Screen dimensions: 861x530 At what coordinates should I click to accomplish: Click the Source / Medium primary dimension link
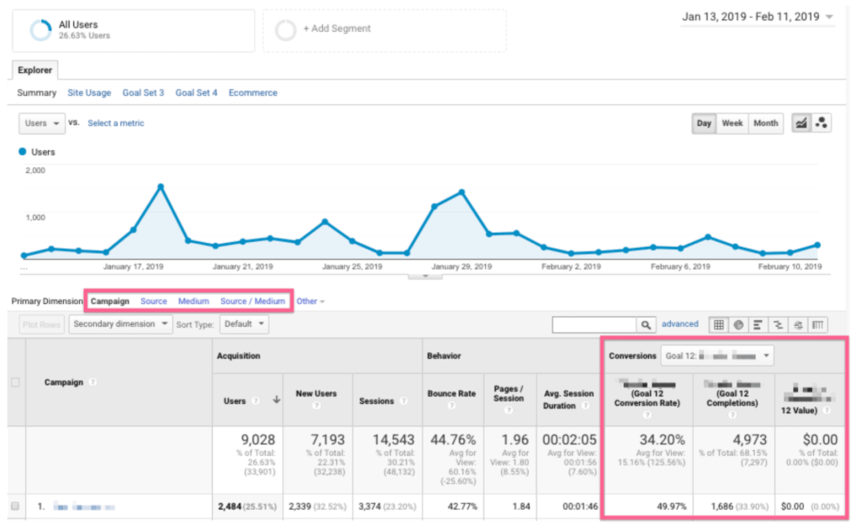click(252, 301)
